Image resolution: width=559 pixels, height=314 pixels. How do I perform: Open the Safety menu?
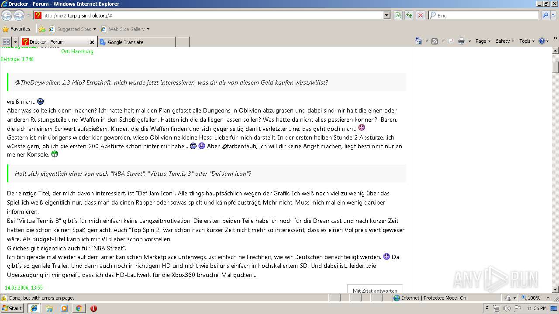click(x=505, y=41)
